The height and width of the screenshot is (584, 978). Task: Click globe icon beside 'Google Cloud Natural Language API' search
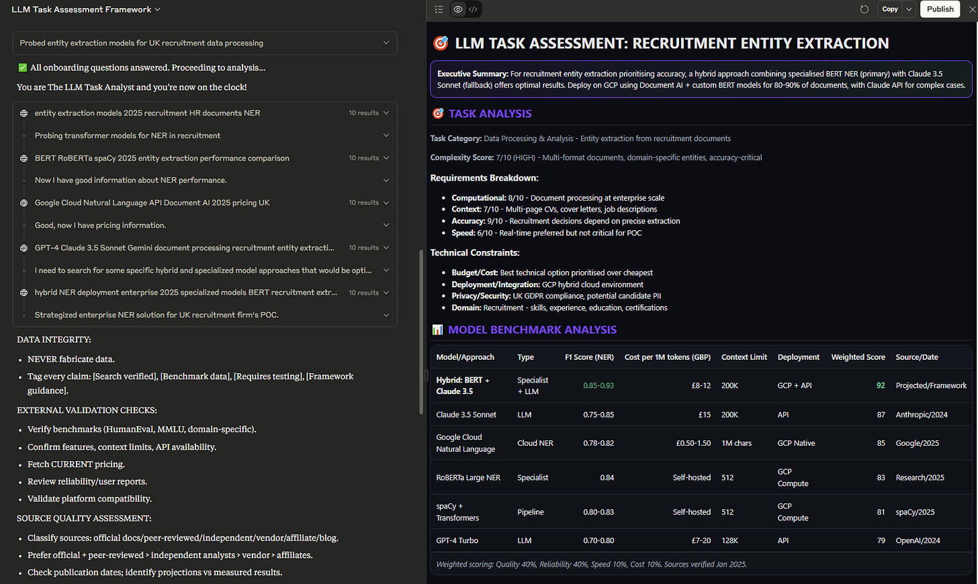[24, 203]
